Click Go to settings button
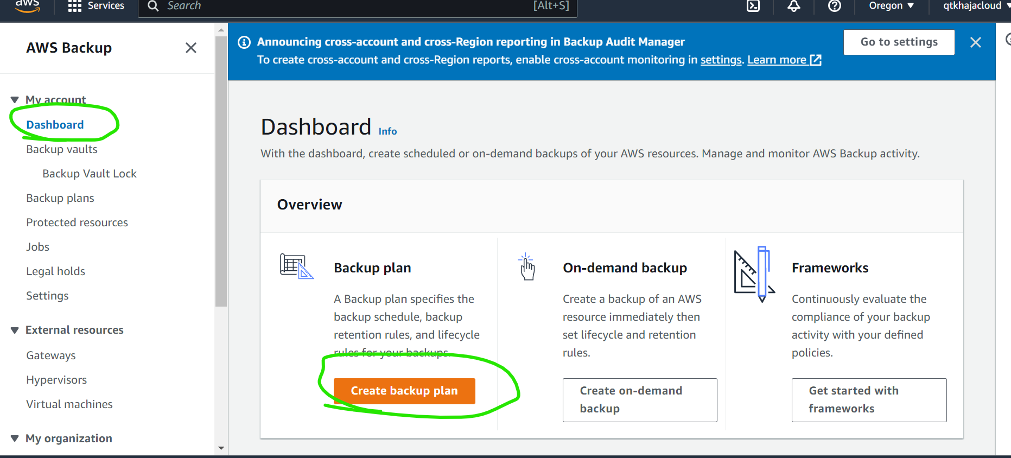1011x458 pixels. pos(899,42)
